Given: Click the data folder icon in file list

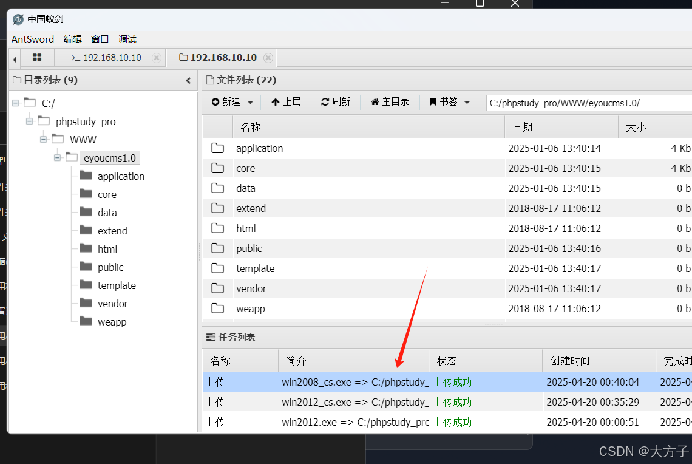Looking at the screenshot, I should [217, 188].
